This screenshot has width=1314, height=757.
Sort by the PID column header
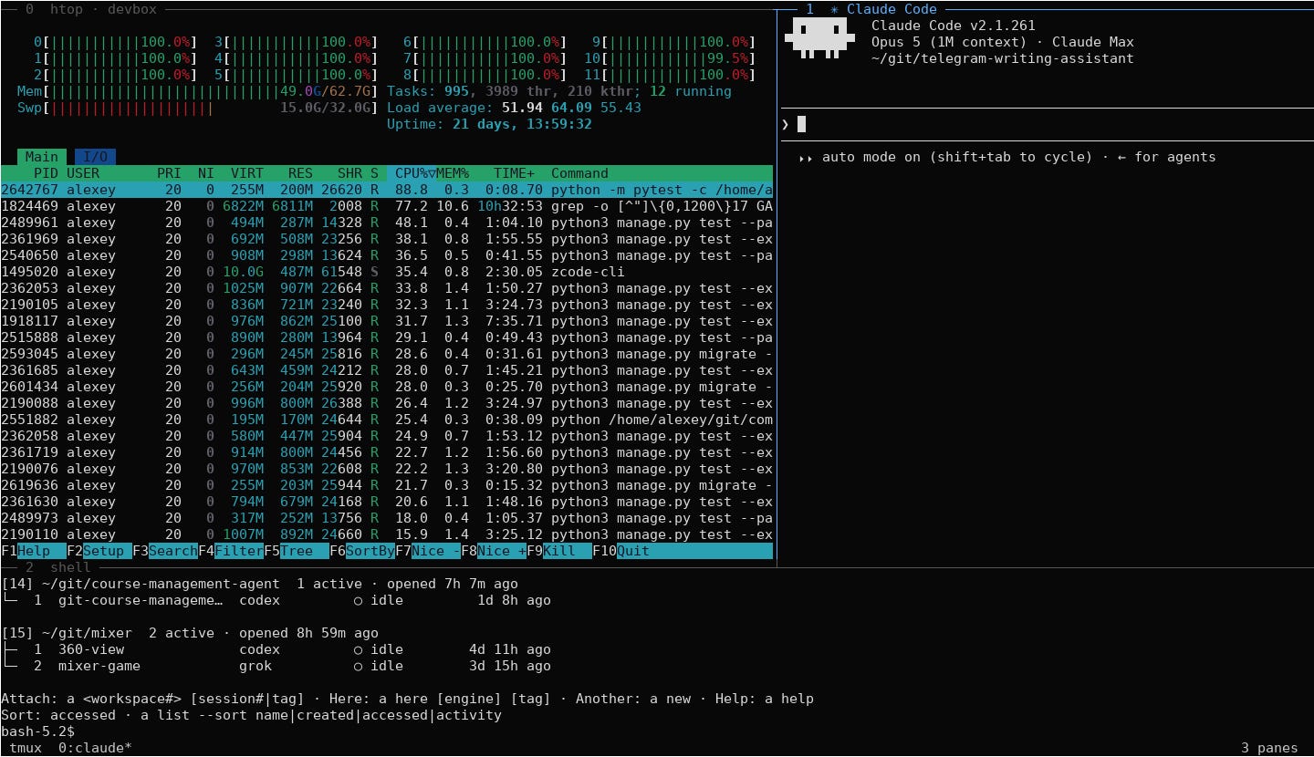tap(46, 173)
